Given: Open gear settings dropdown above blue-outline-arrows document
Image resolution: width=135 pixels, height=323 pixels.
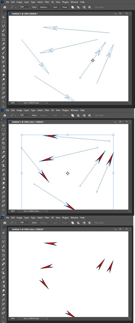Looking at the screenshot, I should (89, 7).
